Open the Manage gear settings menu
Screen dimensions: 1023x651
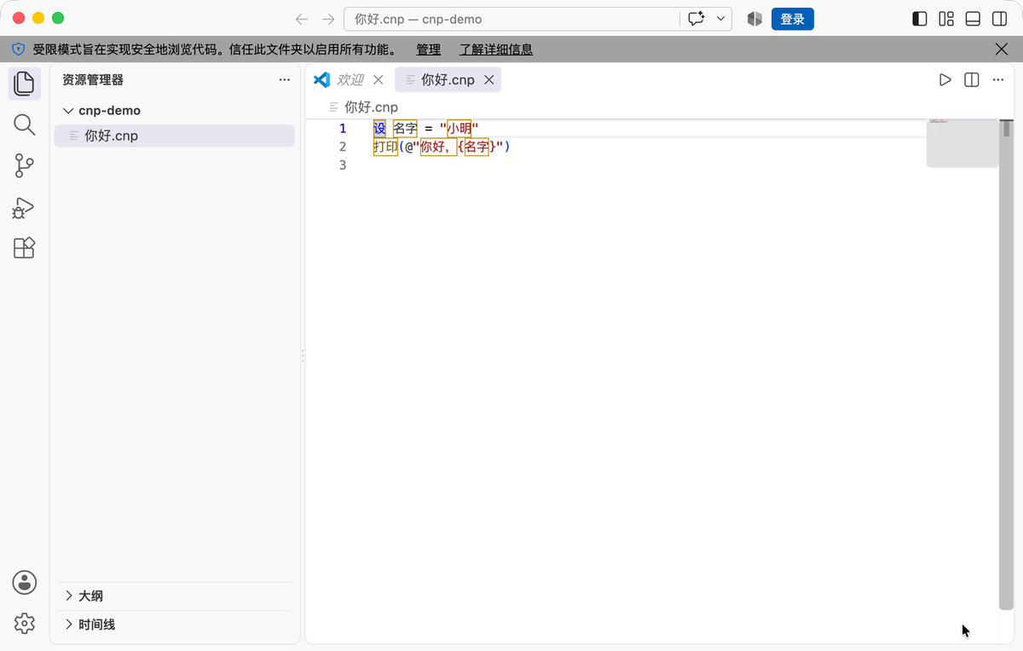pos(24,624)
